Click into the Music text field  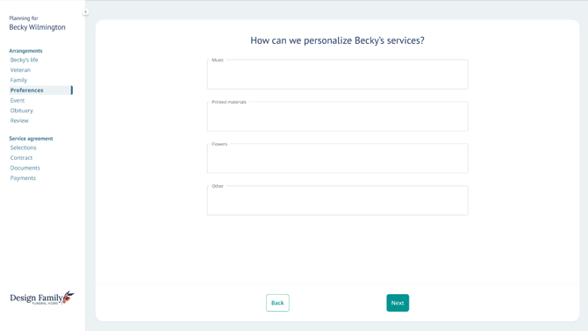[x=338, y=75]
